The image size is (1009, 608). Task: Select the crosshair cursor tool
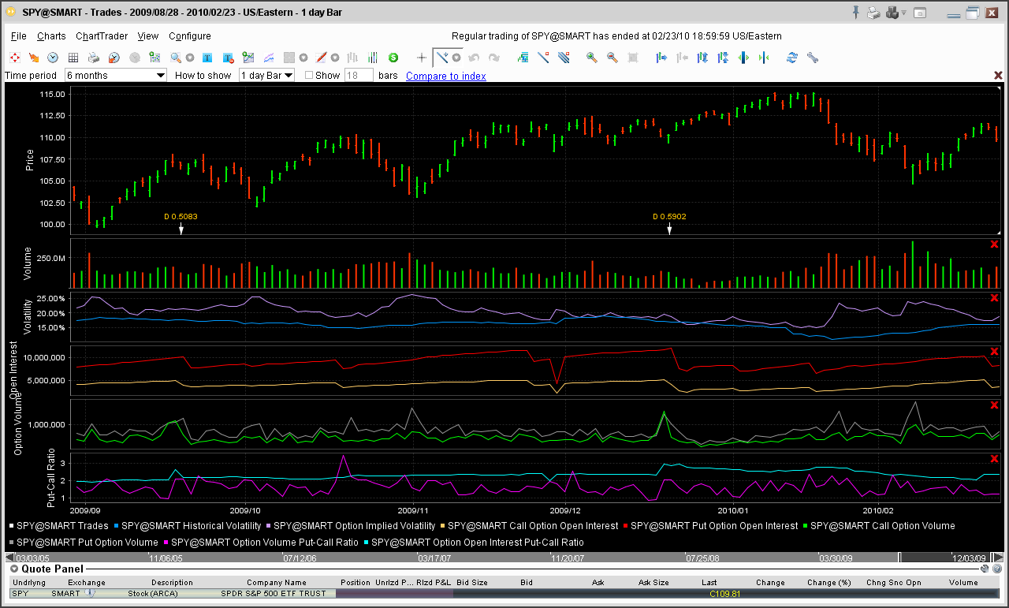422,58
